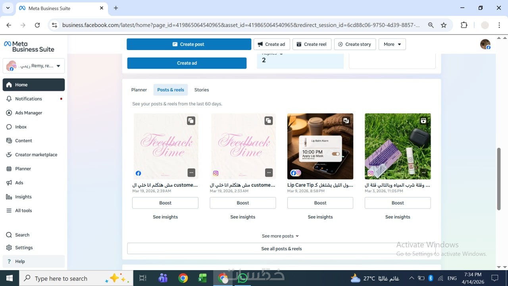Image resolution: width=508 pixels, height=286 pixels.
Task: Click the wide blue Create ad button
Action: [187, 63]
